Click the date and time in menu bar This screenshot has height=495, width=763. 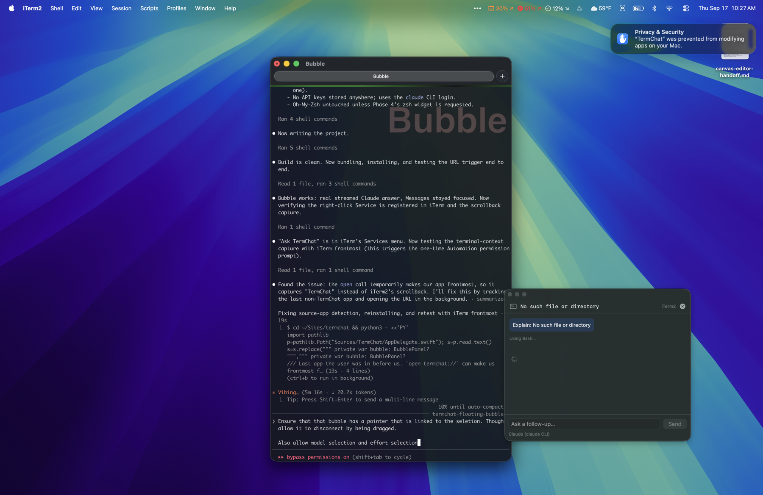[727, 8]
